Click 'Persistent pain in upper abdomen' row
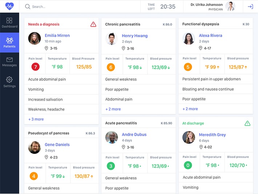The image size is (258, 194). pyautogui.click(x=215, y=79)
